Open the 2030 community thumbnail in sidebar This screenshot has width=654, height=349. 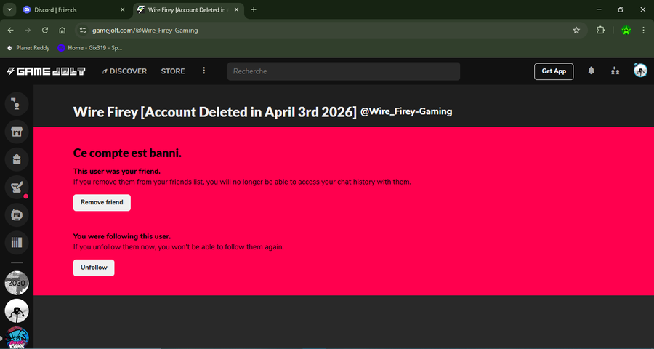pyautogui.click(x=17, y=283)
